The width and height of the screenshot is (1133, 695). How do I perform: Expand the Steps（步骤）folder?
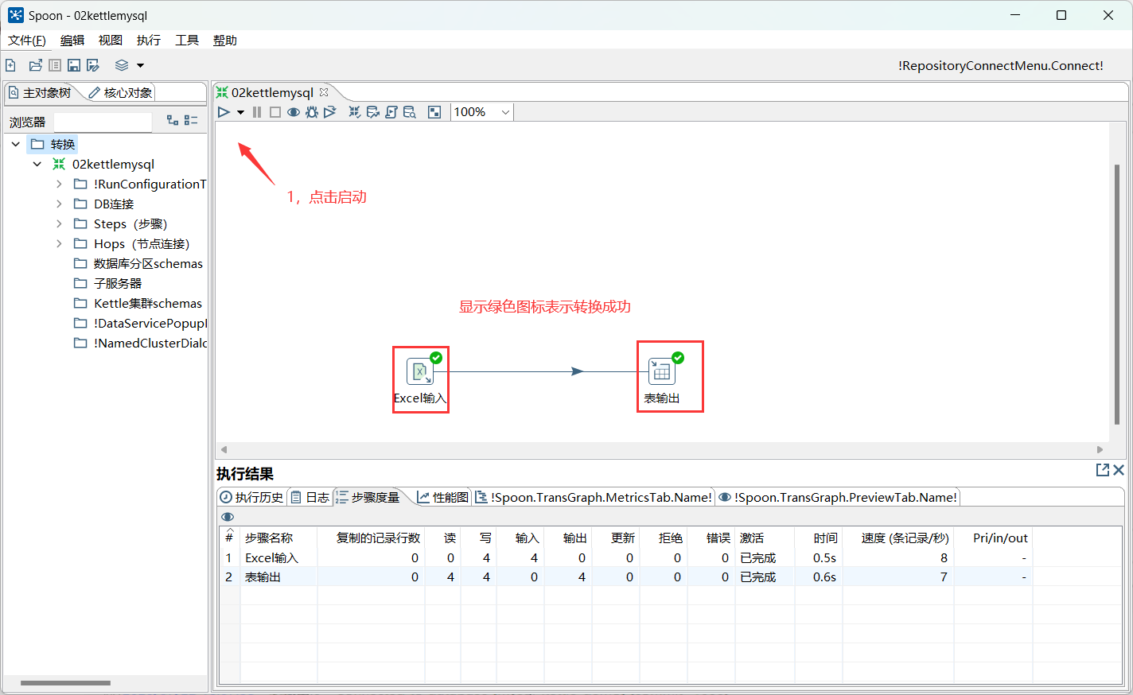click(57, 223)
